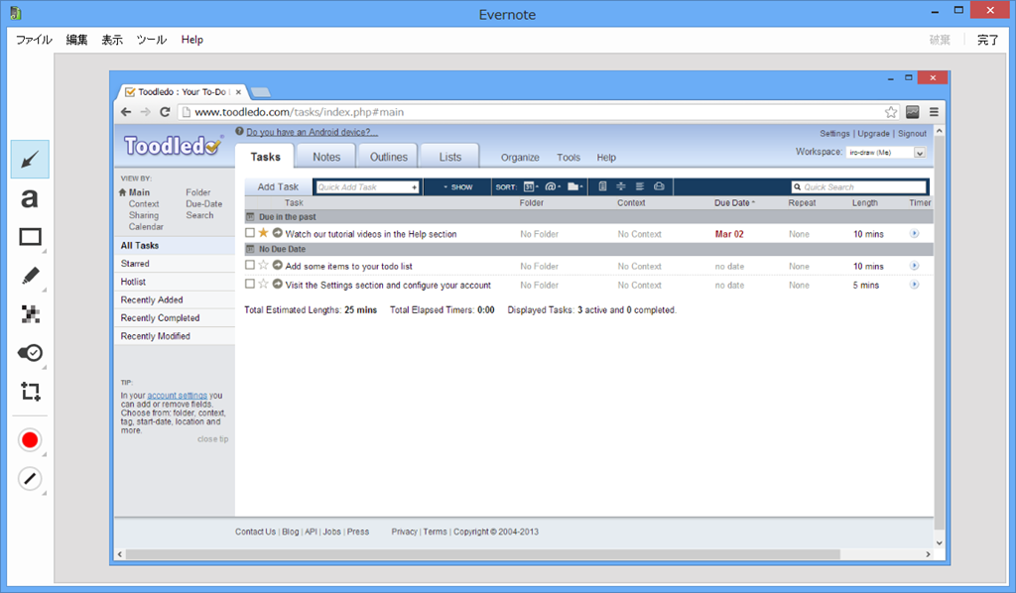Bookmark page with the star icon
1016x593 pixels.
[x=891, y=112]
